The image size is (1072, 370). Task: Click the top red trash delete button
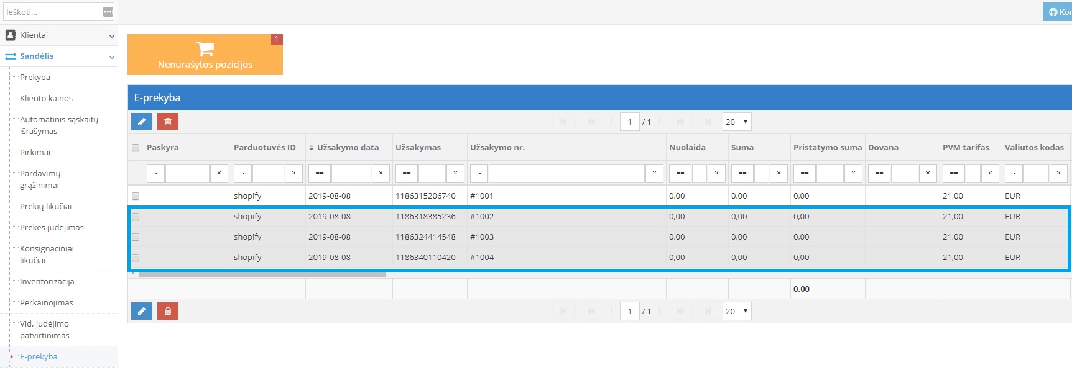[168, 122]
